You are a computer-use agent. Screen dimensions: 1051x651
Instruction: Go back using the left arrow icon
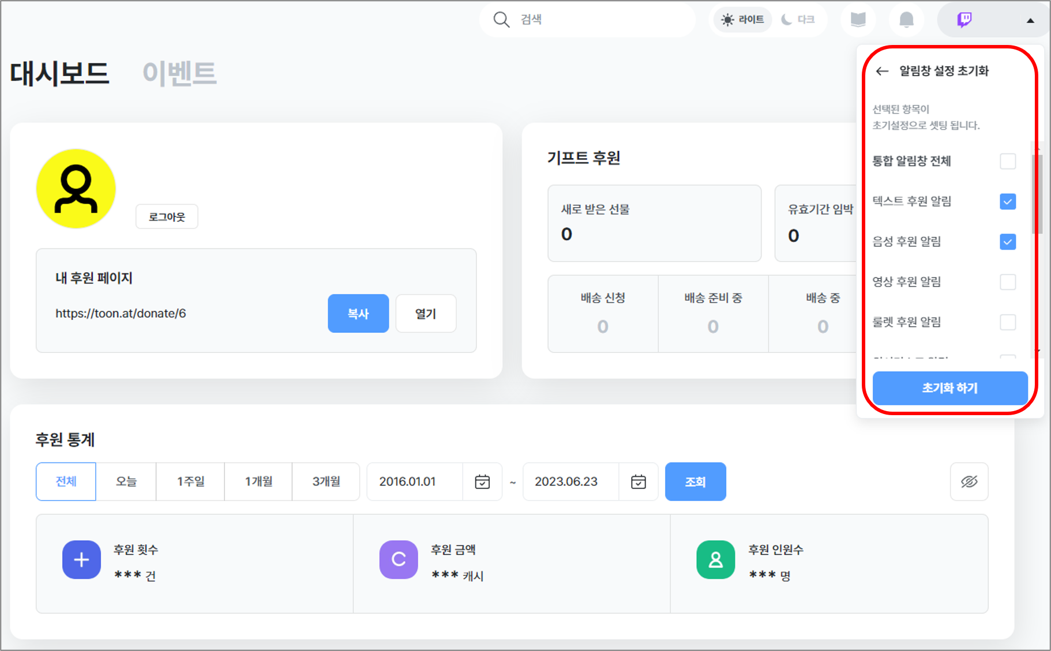coord(882,71)
